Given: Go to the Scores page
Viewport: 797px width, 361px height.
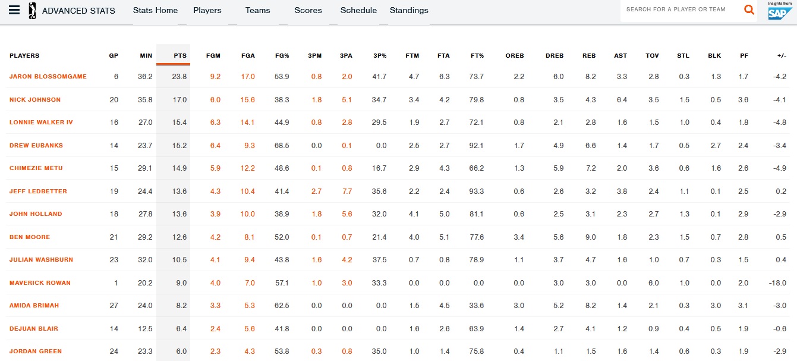Looking at the screenshot, I should point(308,10).
